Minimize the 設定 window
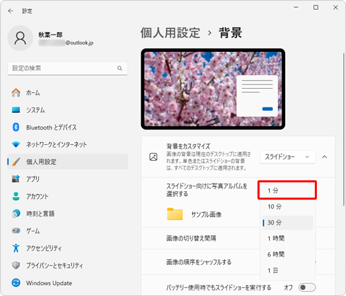The height and width of the screenshot is (296, 346). tap(296, 8)
